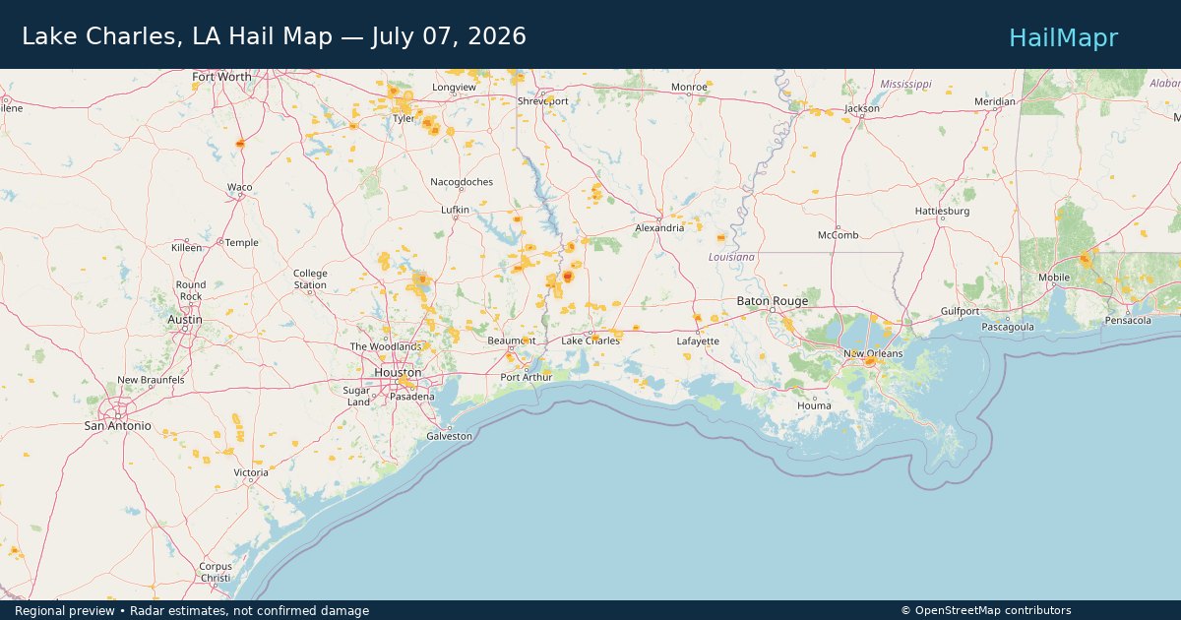Image resolution: width=1181 pixels, height=620 pixels.
Task: Select the Mississippi state label
Action: pos(905,85)
